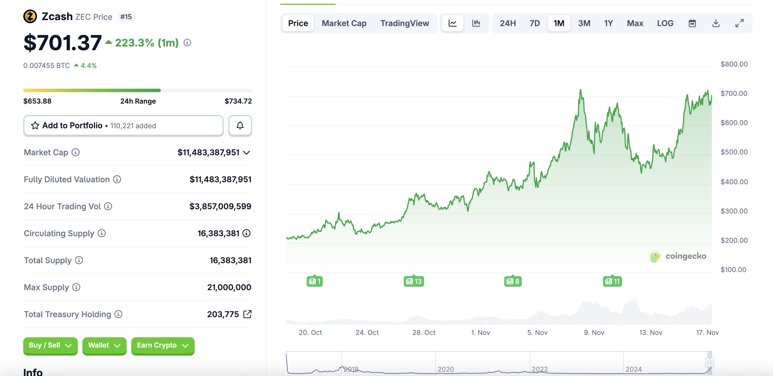Viewport: 773px width, 376px height.
Task: Open Circulating Supply info tooltip
Action: coord(101,234)
